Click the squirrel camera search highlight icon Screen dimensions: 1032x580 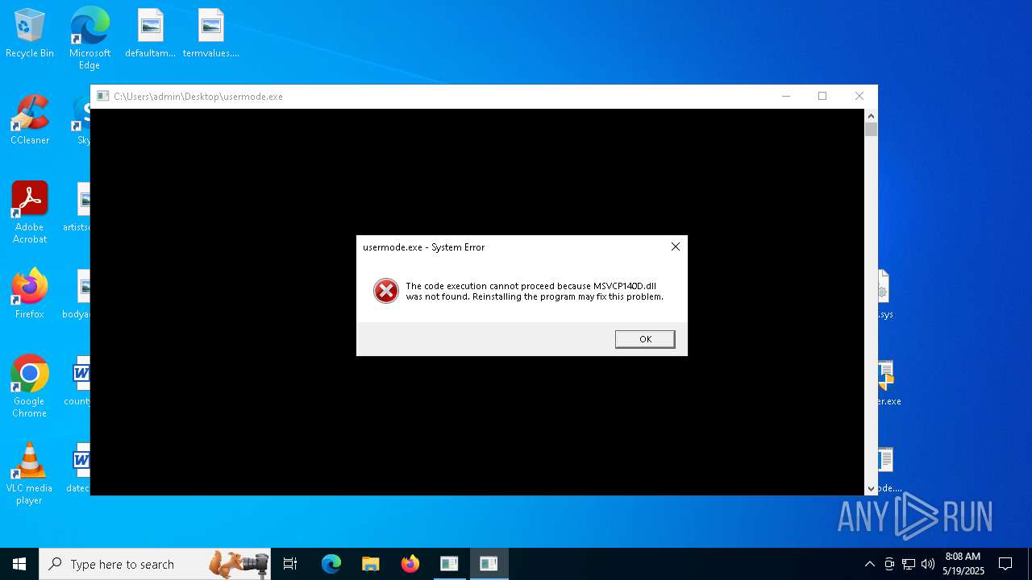pyautogui.click(x=239, y=564)
